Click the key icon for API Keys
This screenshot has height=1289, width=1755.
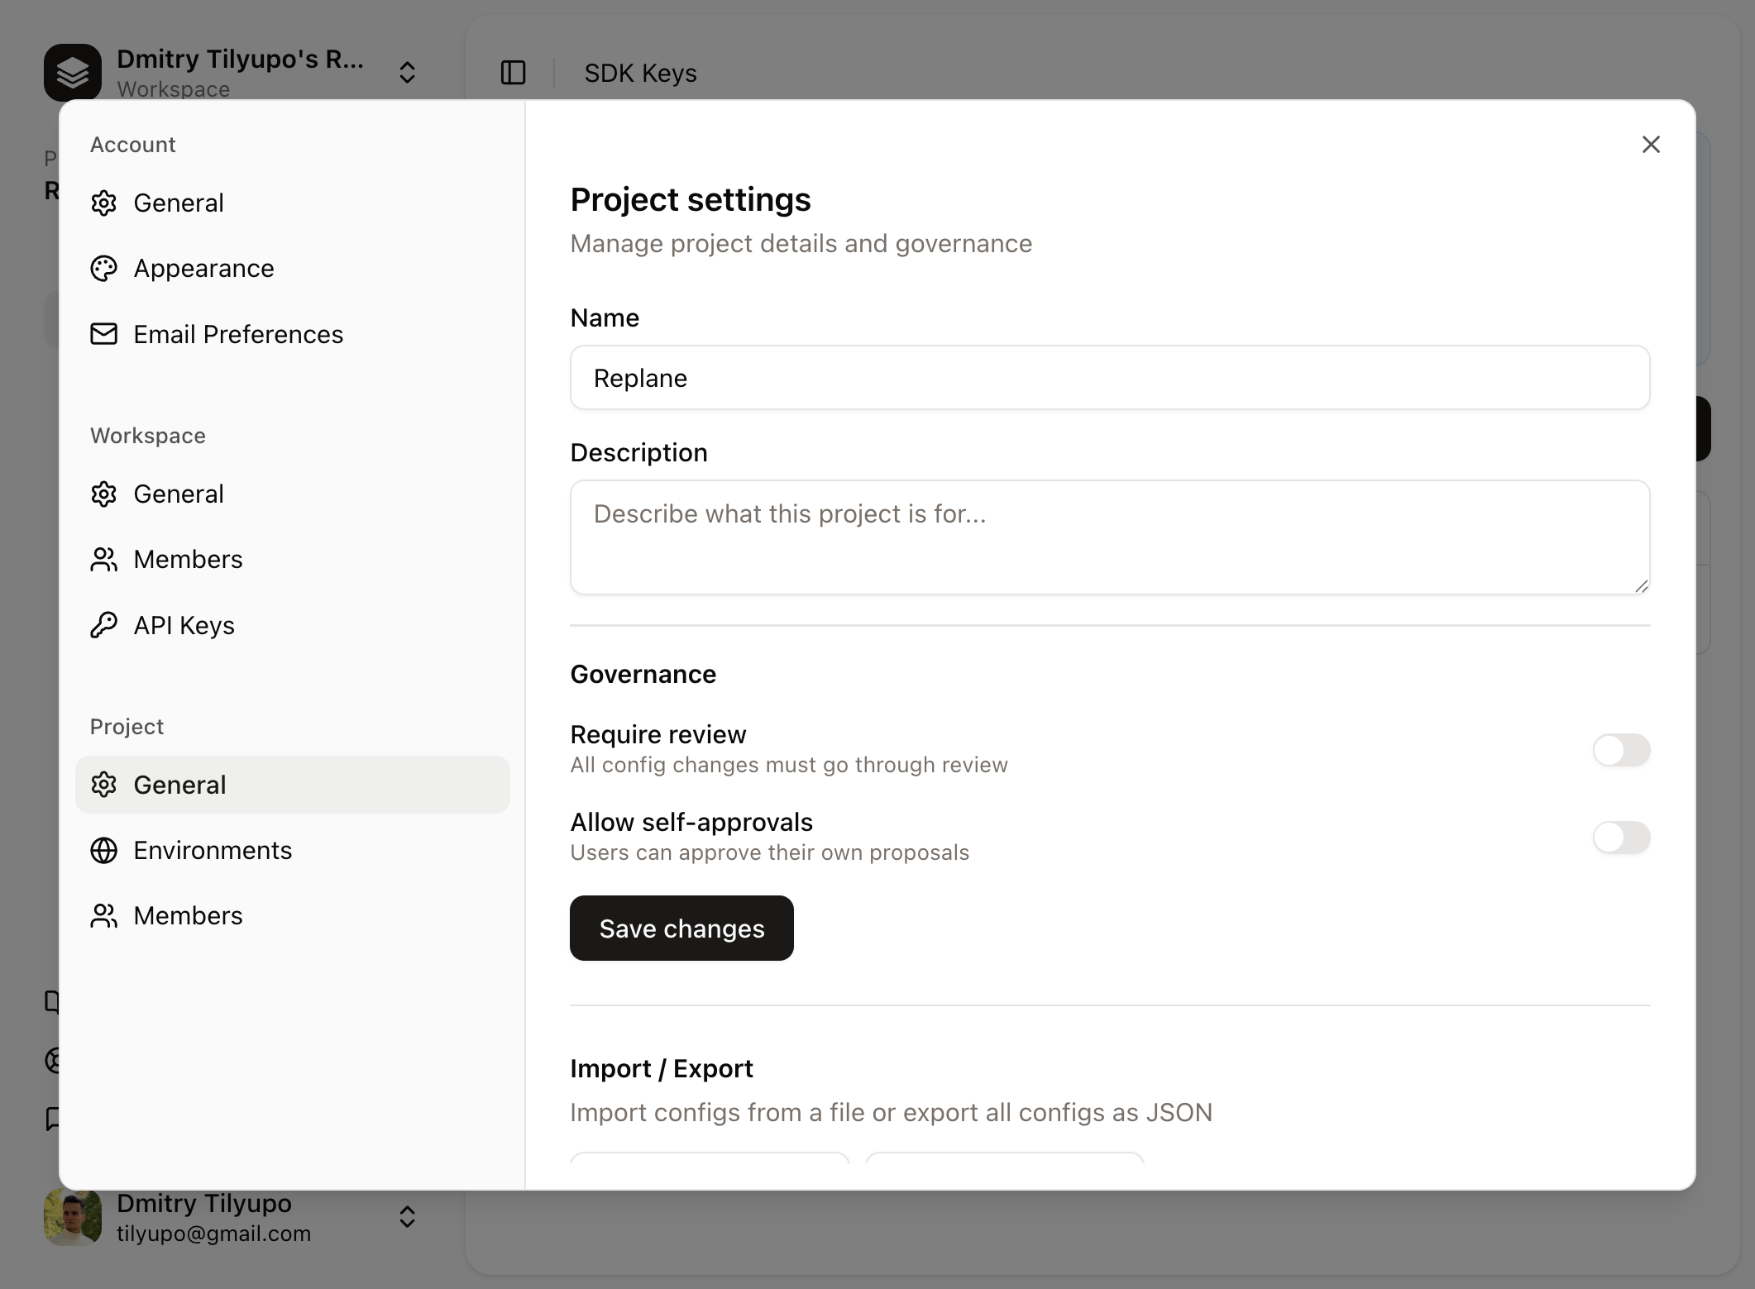[104, 625]
